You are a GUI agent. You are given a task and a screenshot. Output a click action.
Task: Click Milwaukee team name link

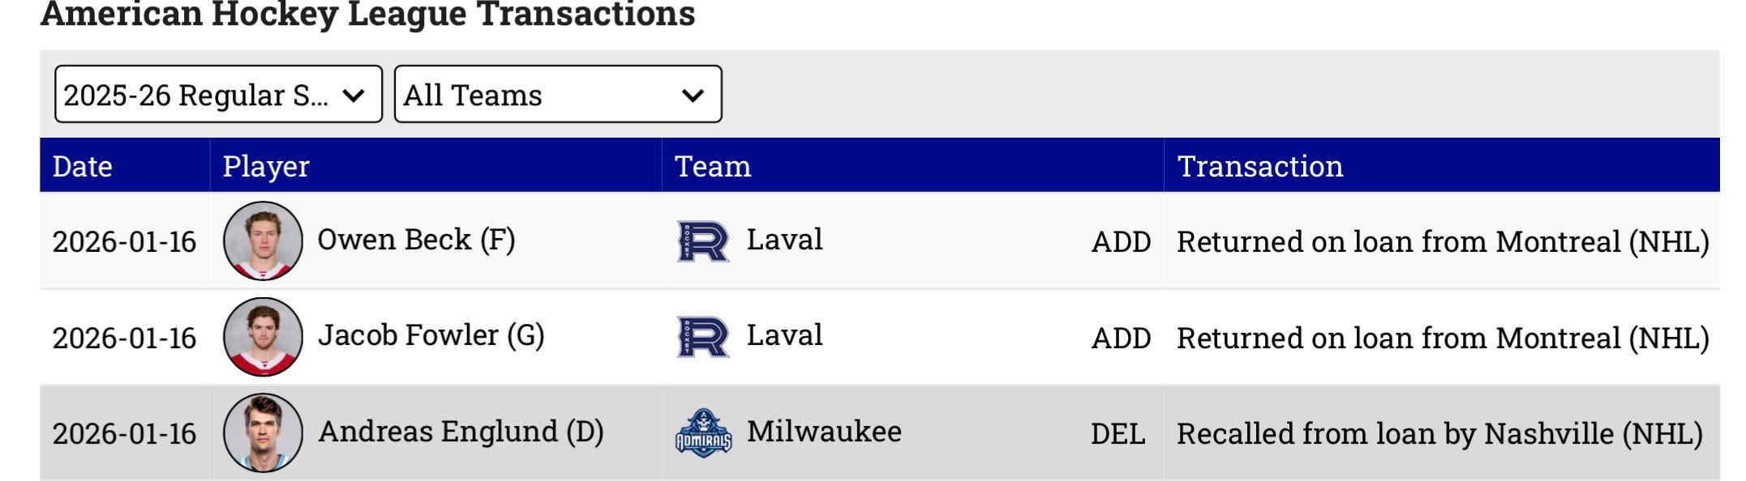pyautogui.click(x=824, y=432)
